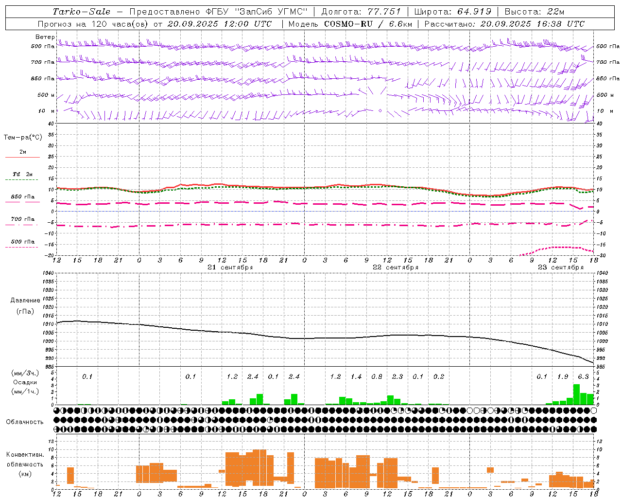
Task: Click the "500 гПа" temperature legend entry
Action: (23, 242)
